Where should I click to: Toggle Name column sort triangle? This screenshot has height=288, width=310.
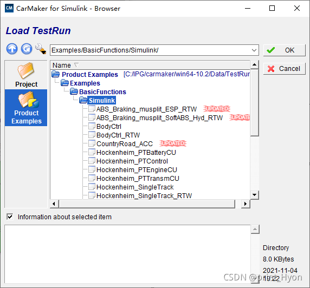point(76,65)
